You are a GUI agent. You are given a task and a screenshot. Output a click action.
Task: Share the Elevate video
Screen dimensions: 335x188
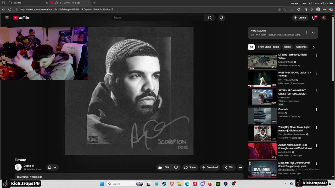(190, 167)
